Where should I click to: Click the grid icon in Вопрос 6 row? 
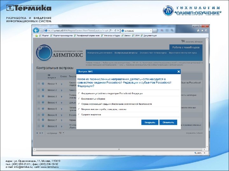click(39, 115)
